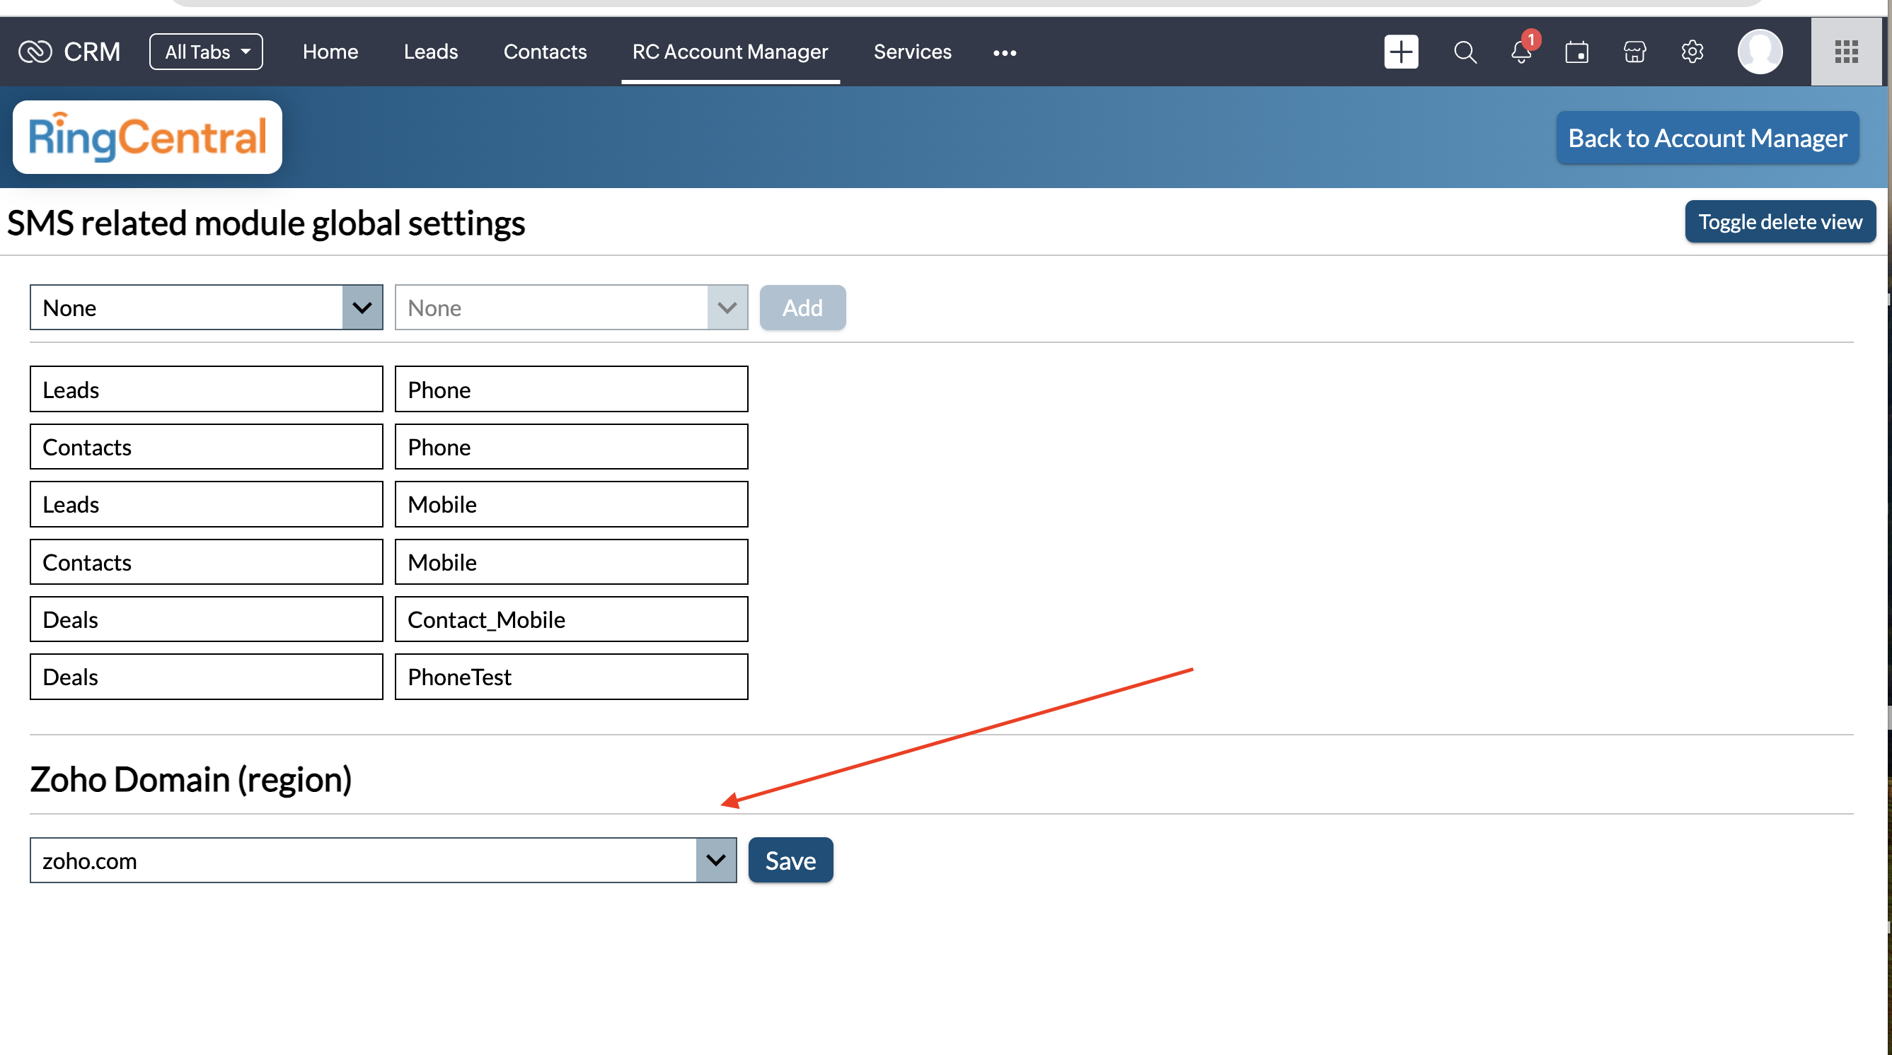The image size is (1892, 1055).
Task: Open the notifications bell icon
Action: tap(1522, 52)
